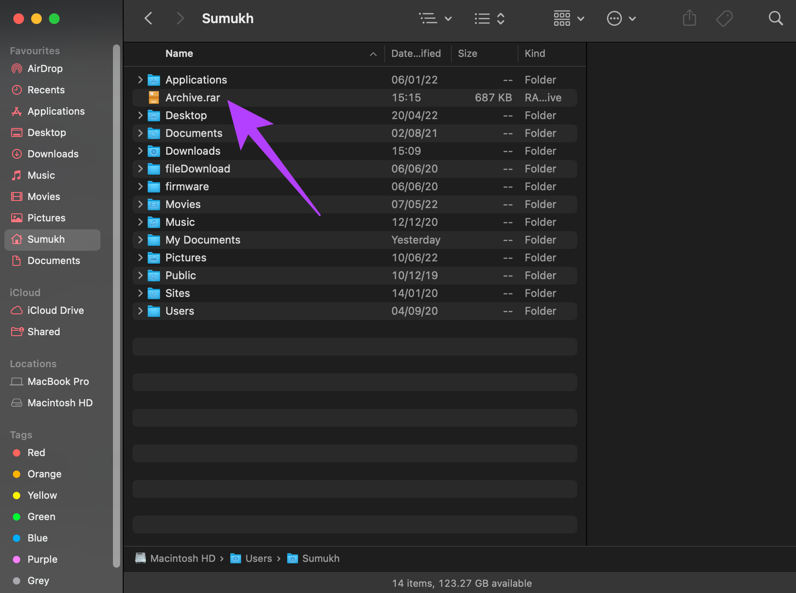This screenshot has width=796, height=593.
Task: Sort by the Size column header
Action: pos(467,53)
